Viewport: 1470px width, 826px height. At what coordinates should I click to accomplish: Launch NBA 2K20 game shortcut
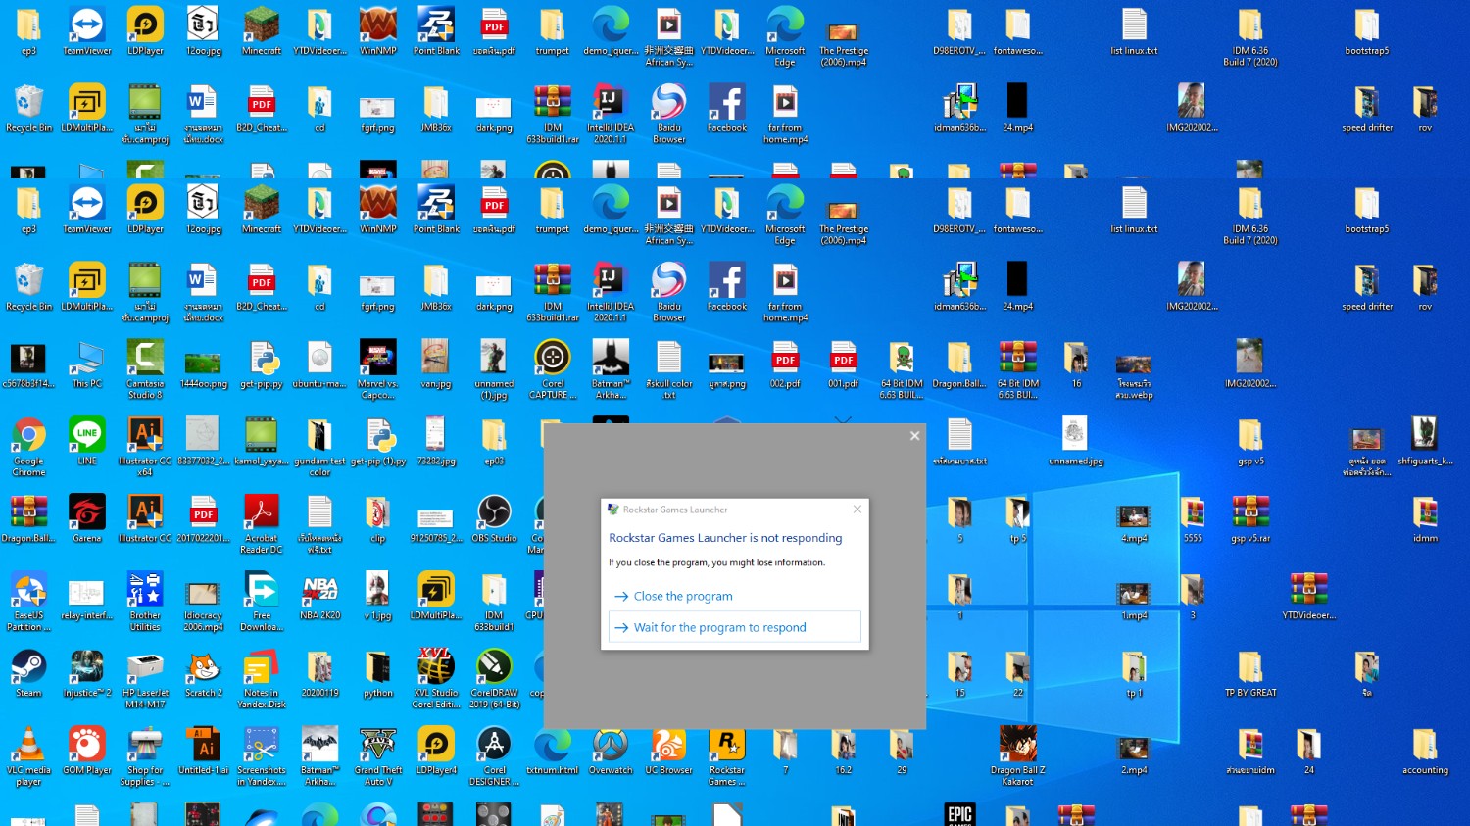pyautogui.click(x=320, y=598)
